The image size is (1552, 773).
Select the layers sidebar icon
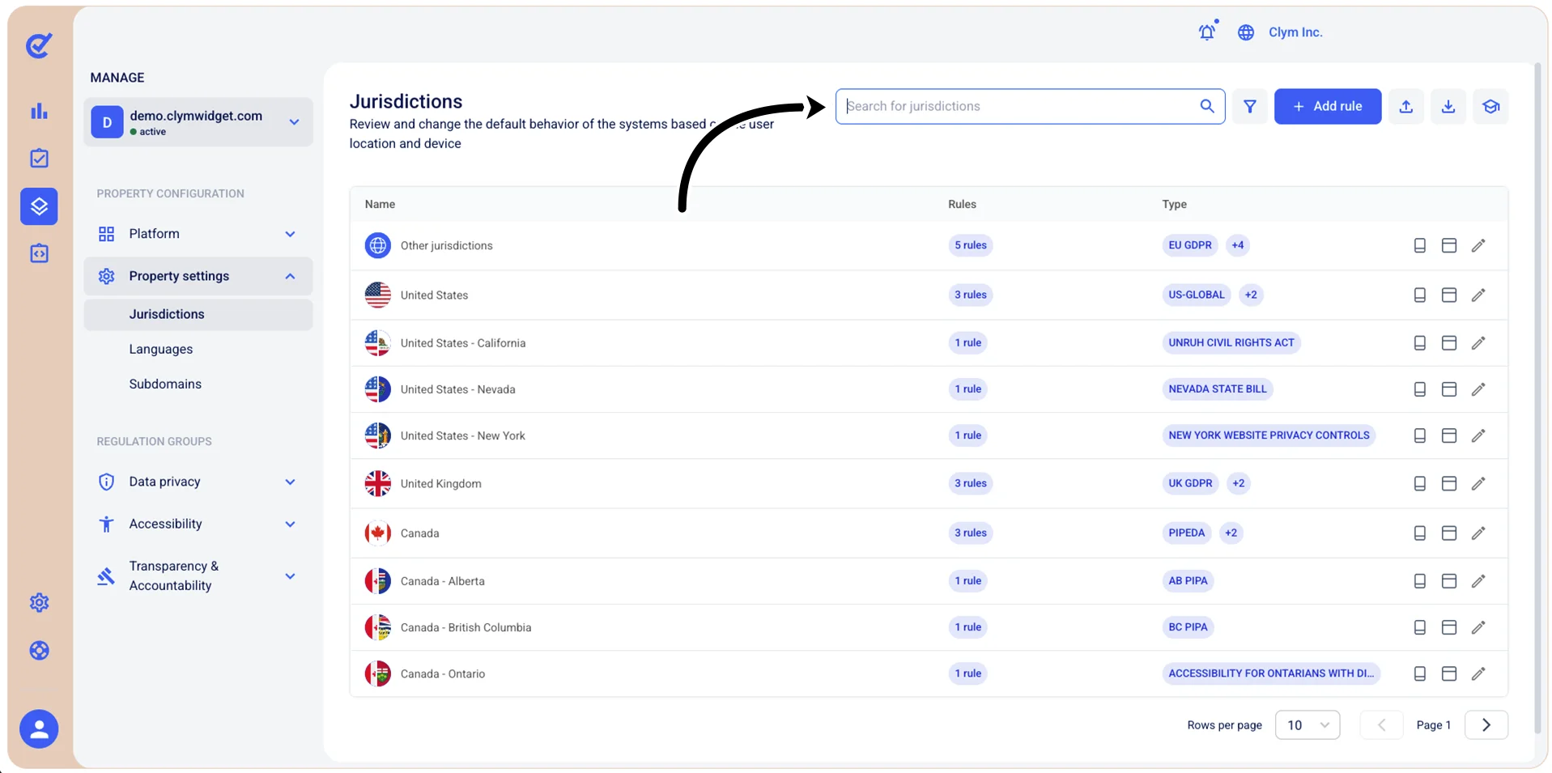click(39, 206)
